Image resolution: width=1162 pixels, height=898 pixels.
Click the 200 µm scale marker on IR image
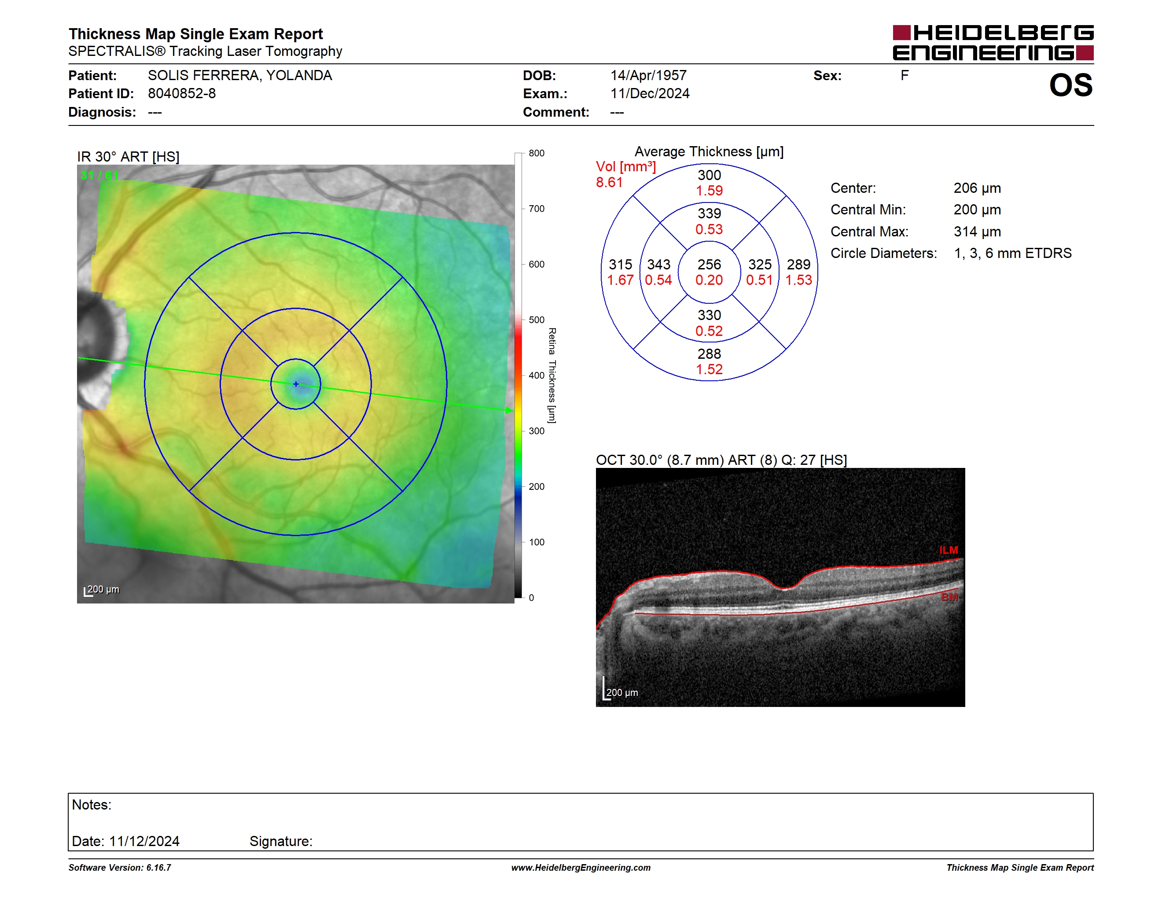(x=102, y=589)
